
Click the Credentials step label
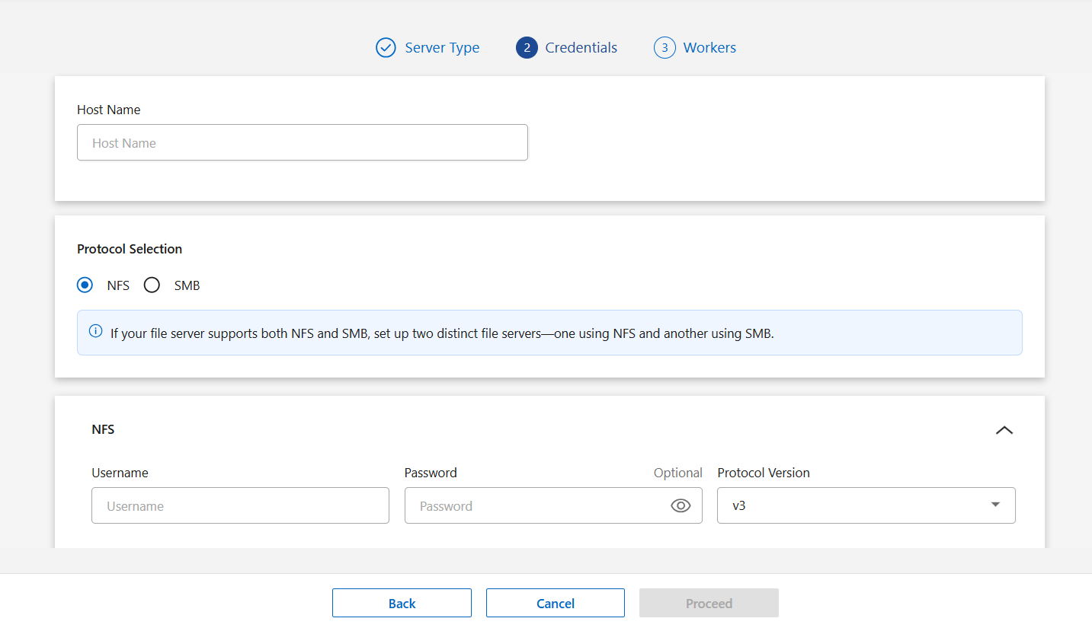pos(581,47)
